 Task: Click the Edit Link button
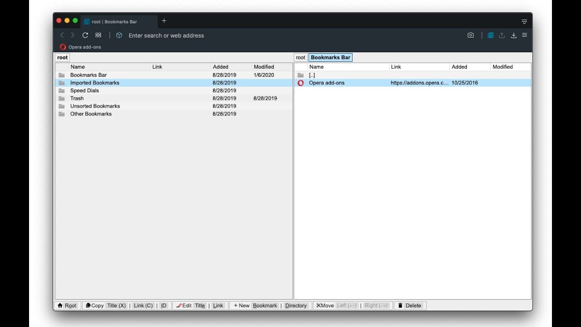pos(218,305)
